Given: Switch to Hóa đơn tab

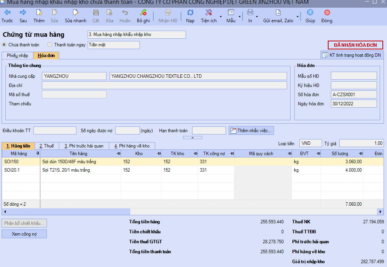Looking at the screenshot, I should [46, 56].
